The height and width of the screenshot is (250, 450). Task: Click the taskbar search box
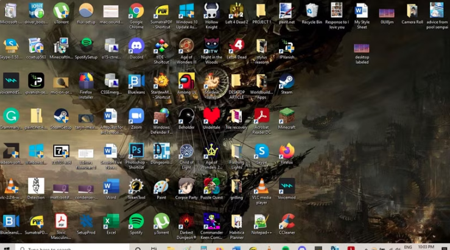72,248
